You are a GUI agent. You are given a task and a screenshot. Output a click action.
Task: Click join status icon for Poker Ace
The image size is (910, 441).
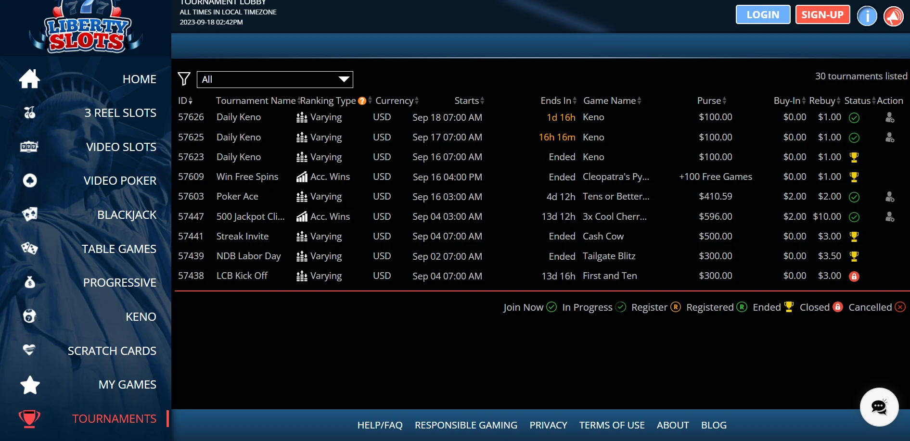pyautogui.click(x=854, y=197)
